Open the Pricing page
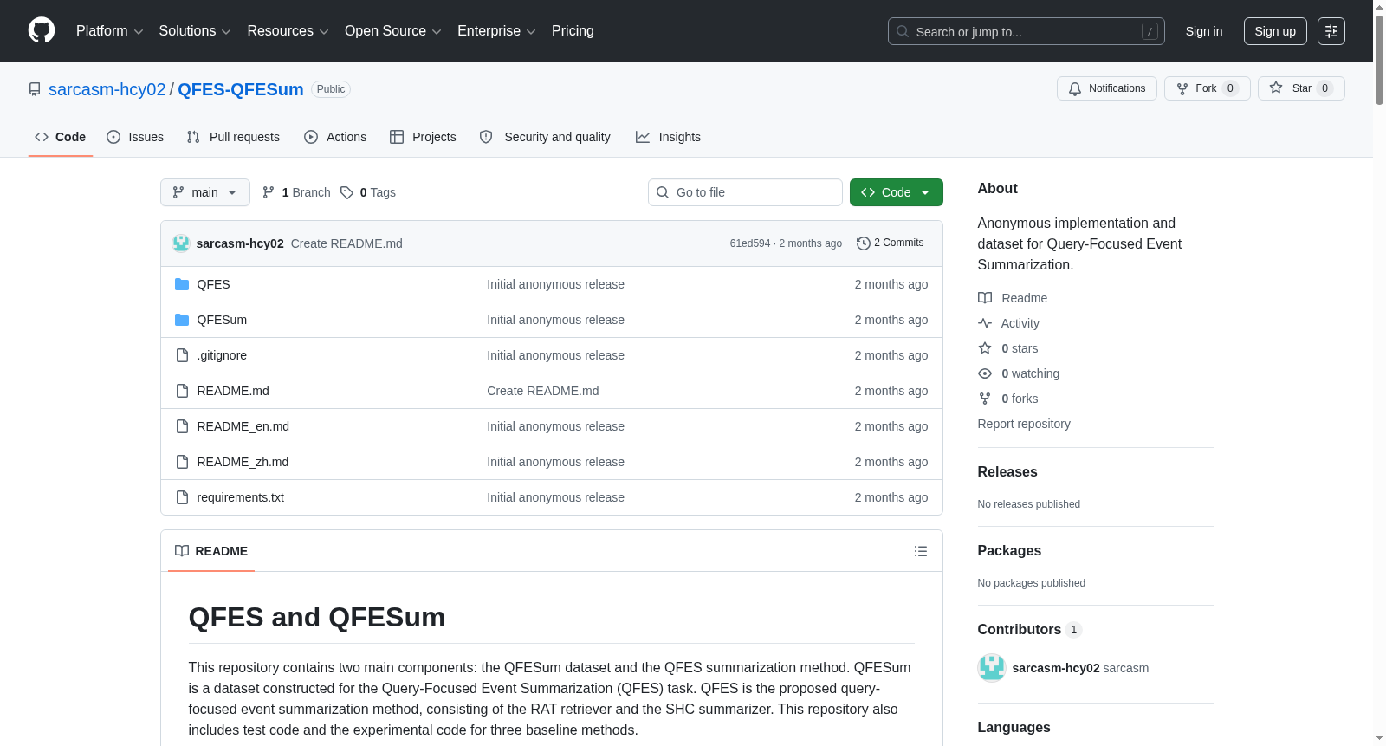Screen dimensions: 1386x746 click(x=573, y=31)
